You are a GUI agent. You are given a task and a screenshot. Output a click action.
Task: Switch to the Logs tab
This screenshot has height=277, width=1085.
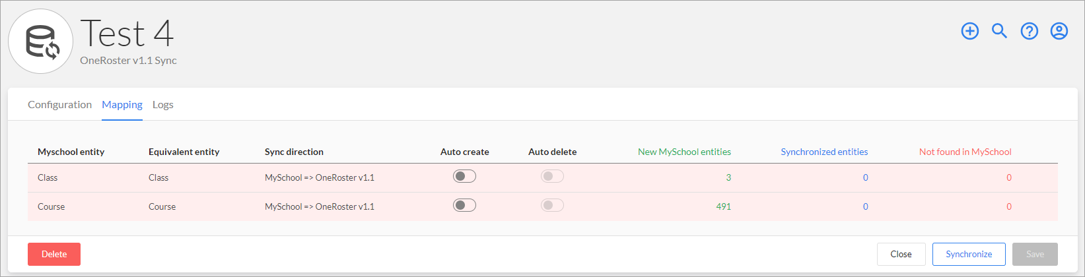[x=162, y=105]
